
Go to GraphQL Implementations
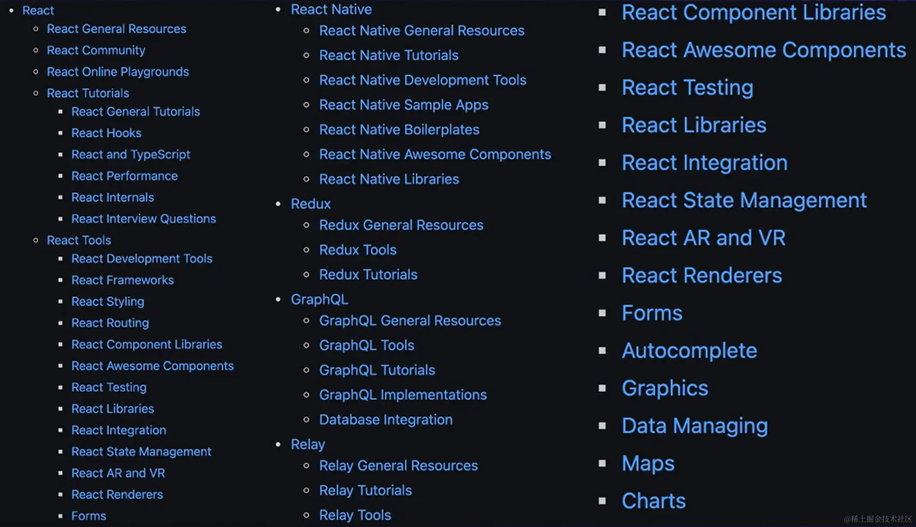point(402,394)
